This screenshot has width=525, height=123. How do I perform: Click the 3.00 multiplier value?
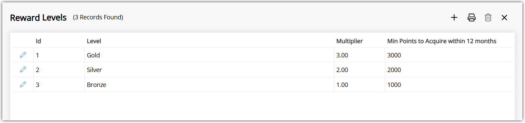(x=342, y=55)
